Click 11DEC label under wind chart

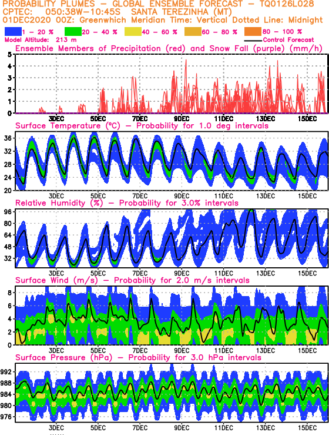223,350
